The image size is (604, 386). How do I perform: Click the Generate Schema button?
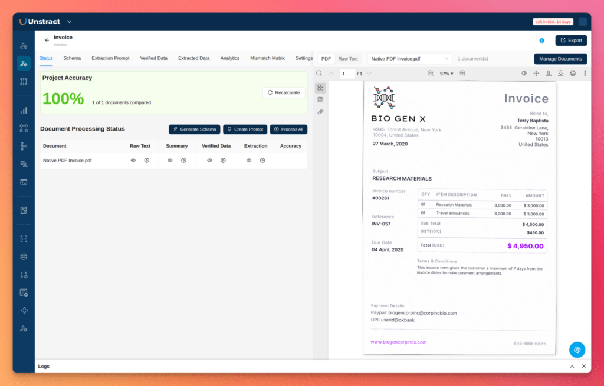tap(195, 129)
